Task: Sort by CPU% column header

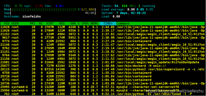Action: 85,24
